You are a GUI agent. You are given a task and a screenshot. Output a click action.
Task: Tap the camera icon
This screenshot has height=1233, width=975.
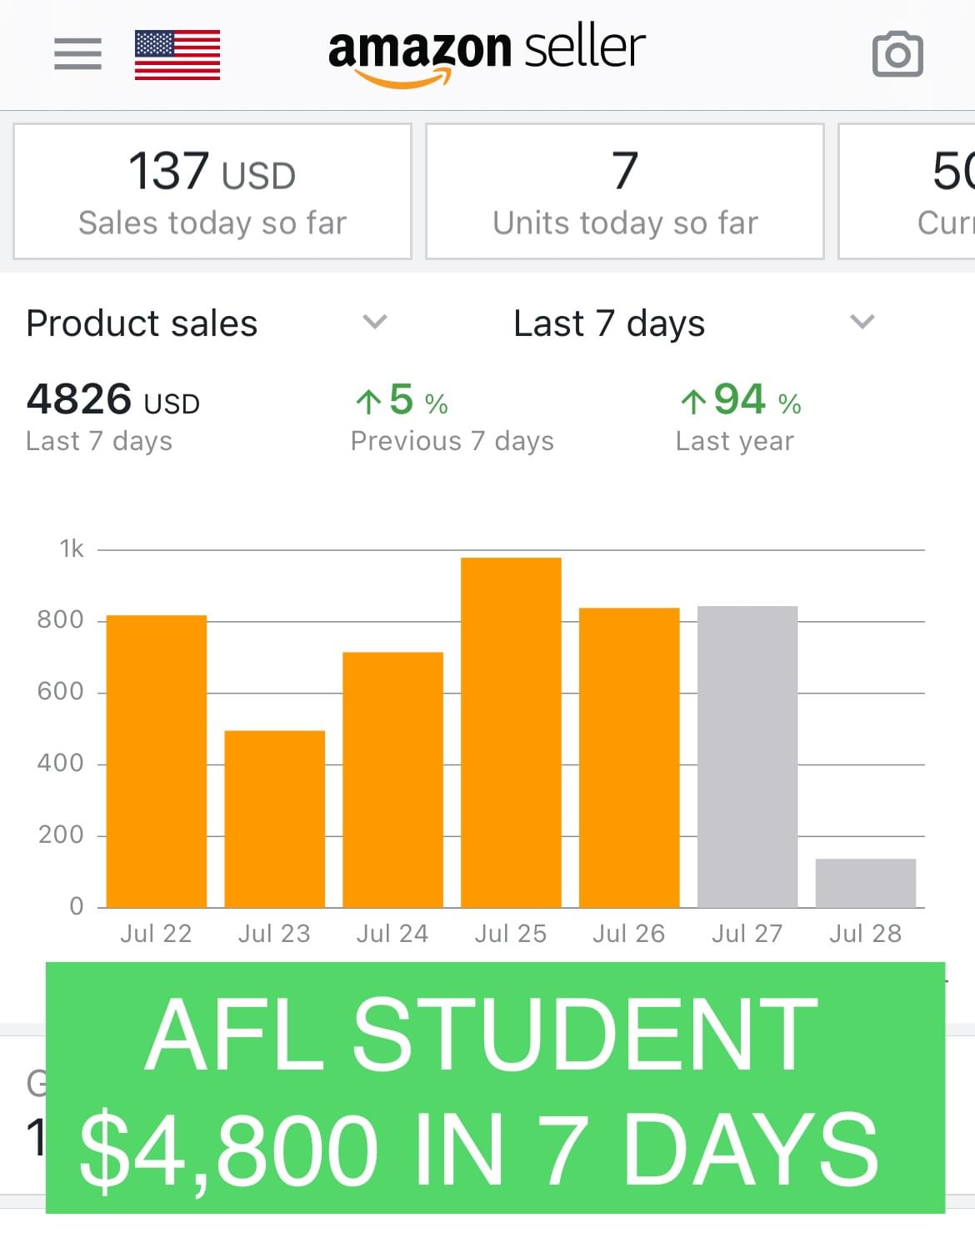(897, 55)
